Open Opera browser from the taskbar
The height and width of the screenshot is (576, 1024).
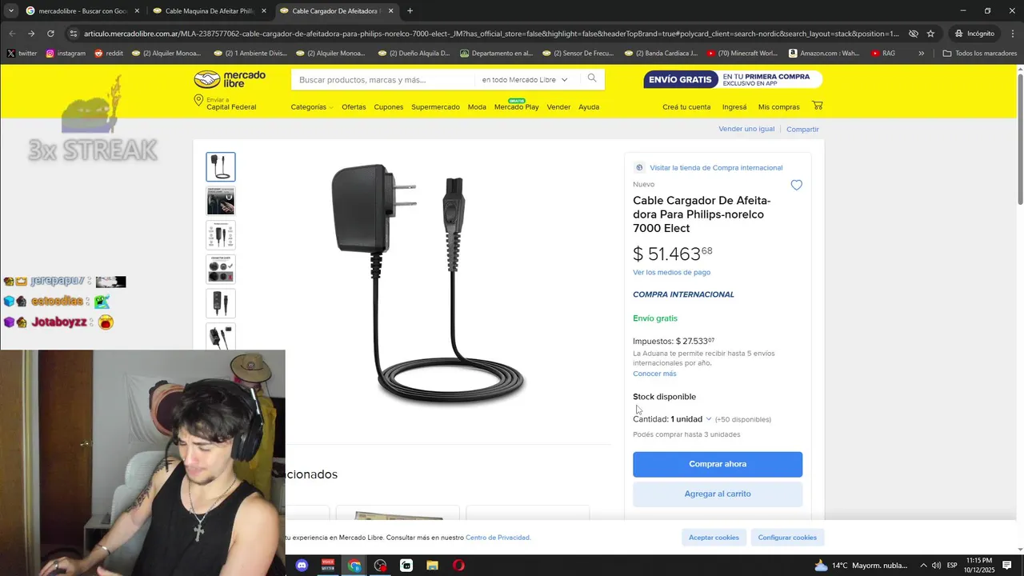point(458,566)
